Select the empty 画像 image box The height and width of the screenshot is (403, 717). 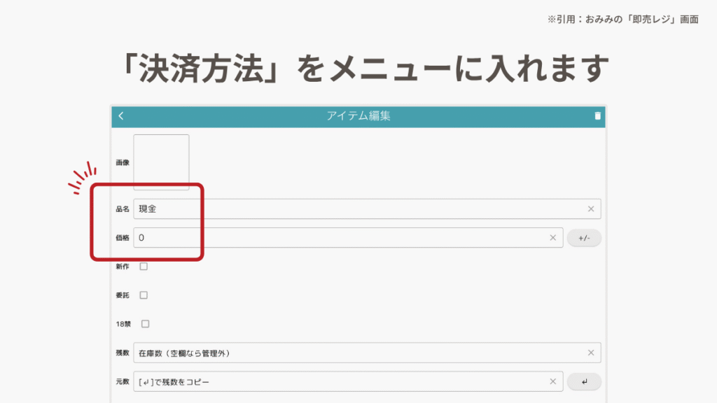[x=161, y=162]
